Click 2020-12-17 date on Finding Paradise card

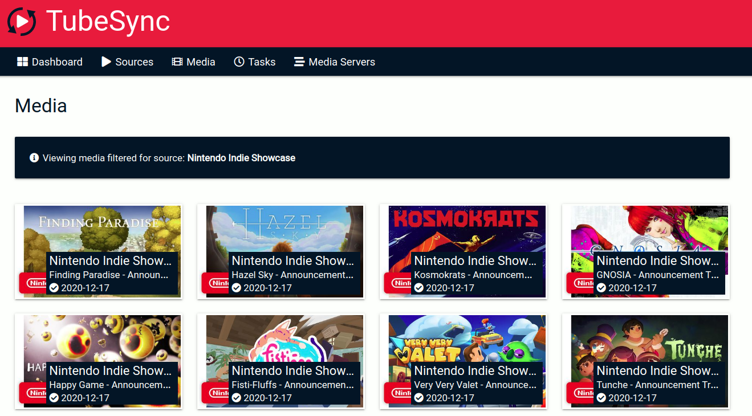(x=85, y=288)
